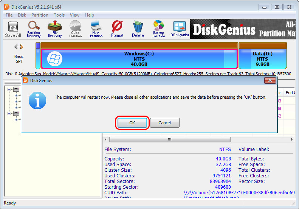This screenshot has width=299, height=209.
Task: Click the Save All toolbar icon
Action: [13, 29]
